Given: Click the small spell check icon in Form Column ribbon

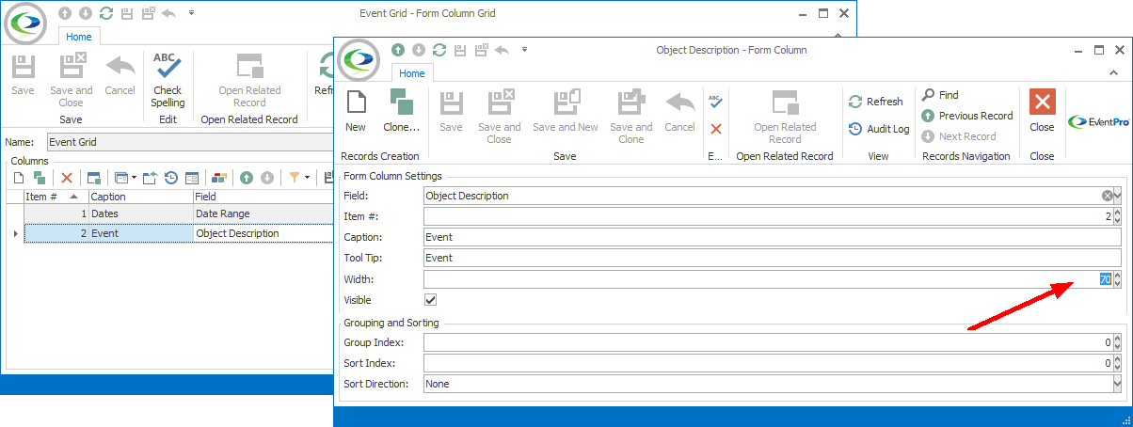Looking at the screenshot, I should tap(715, 102).
